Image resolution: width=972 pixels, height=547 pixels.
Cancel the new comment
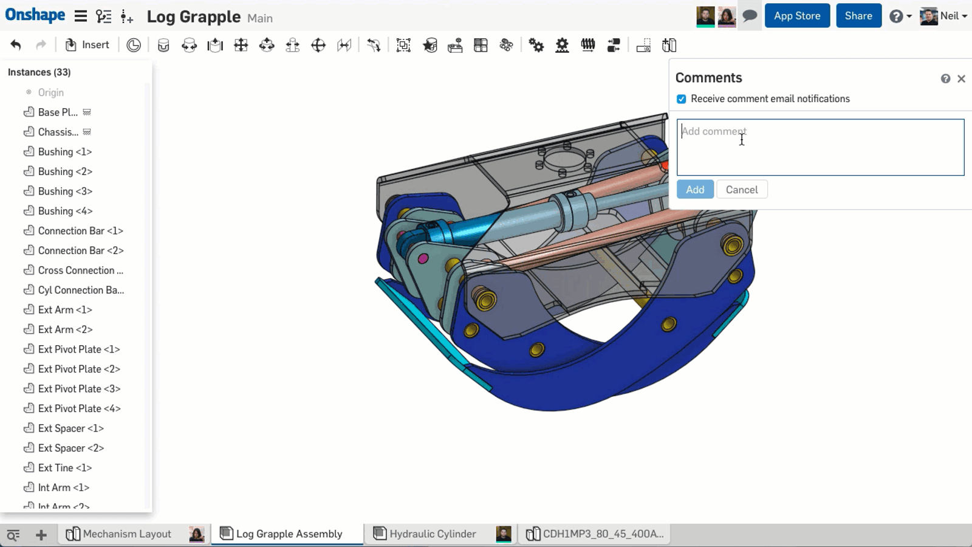[x=742, y=190]
